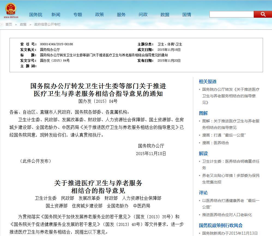The width and height of the screenshot is (272, 236).
Task: Click the 主题词 field label
Action: click(x=28, y=66)
